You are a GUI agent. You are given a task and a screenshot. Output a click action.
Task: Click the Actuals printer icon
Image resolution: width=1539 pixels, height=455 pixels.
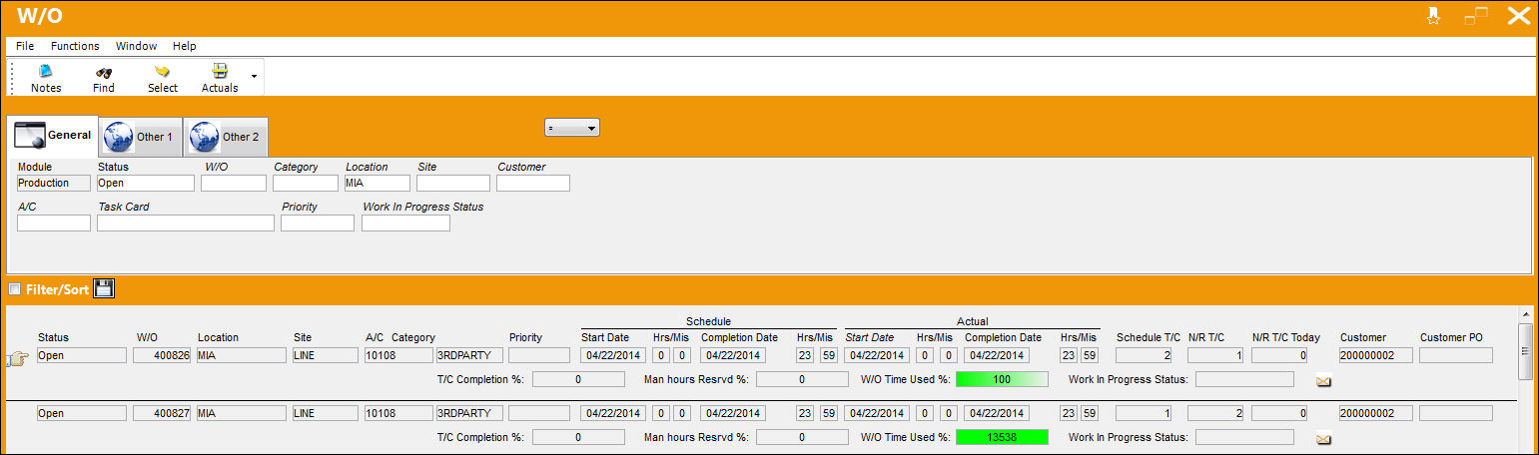[220, 79]
